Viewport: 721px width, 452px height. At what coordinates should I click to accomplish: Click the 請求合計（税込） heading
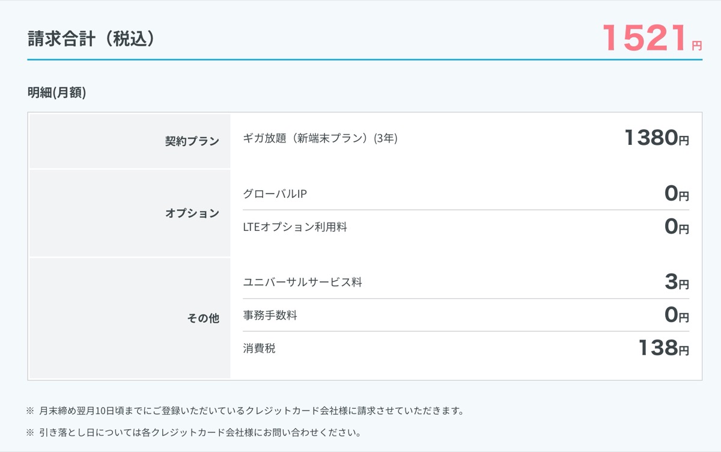click(x=91, y=39)
